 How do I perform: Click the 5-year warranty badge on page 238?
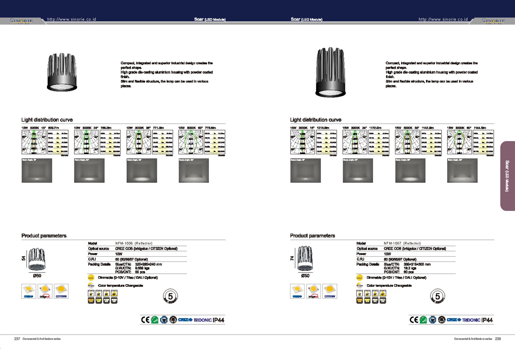(x=437, y=296)
